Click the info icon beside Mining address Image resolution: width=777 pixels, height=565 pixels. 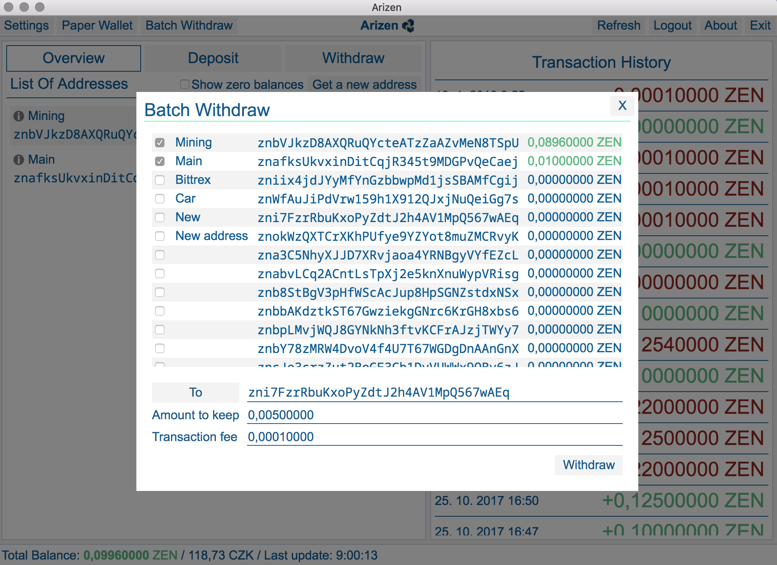(18, 116)
